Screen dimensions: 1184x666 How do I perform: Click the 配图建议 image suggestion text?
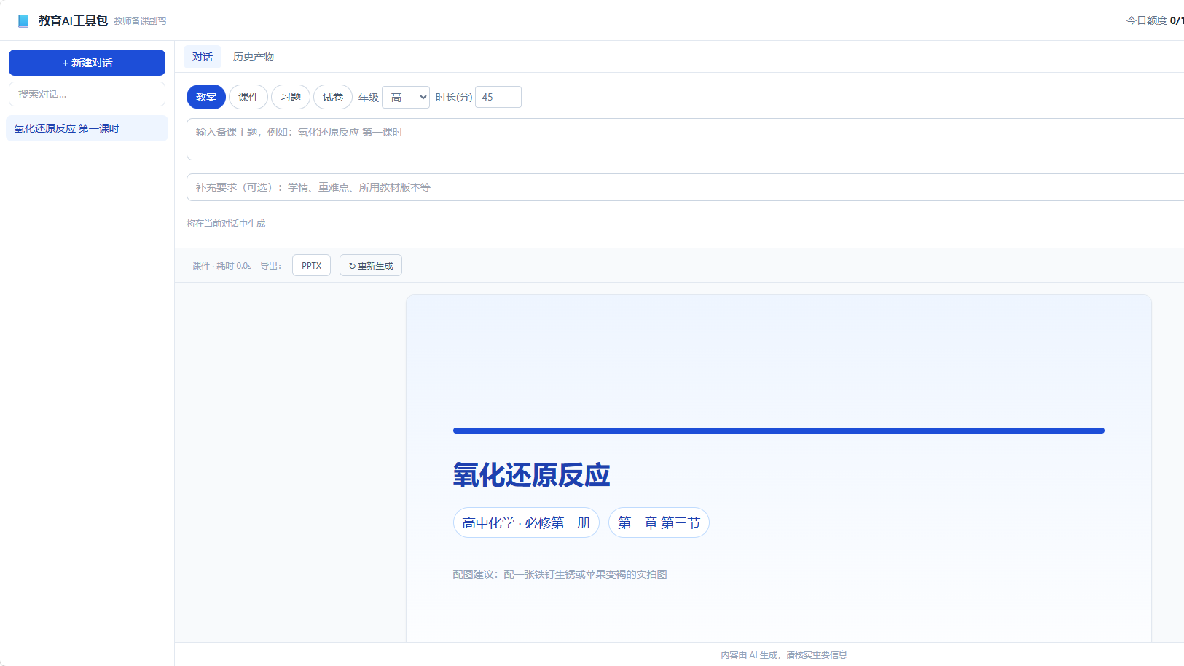point(560,574)
